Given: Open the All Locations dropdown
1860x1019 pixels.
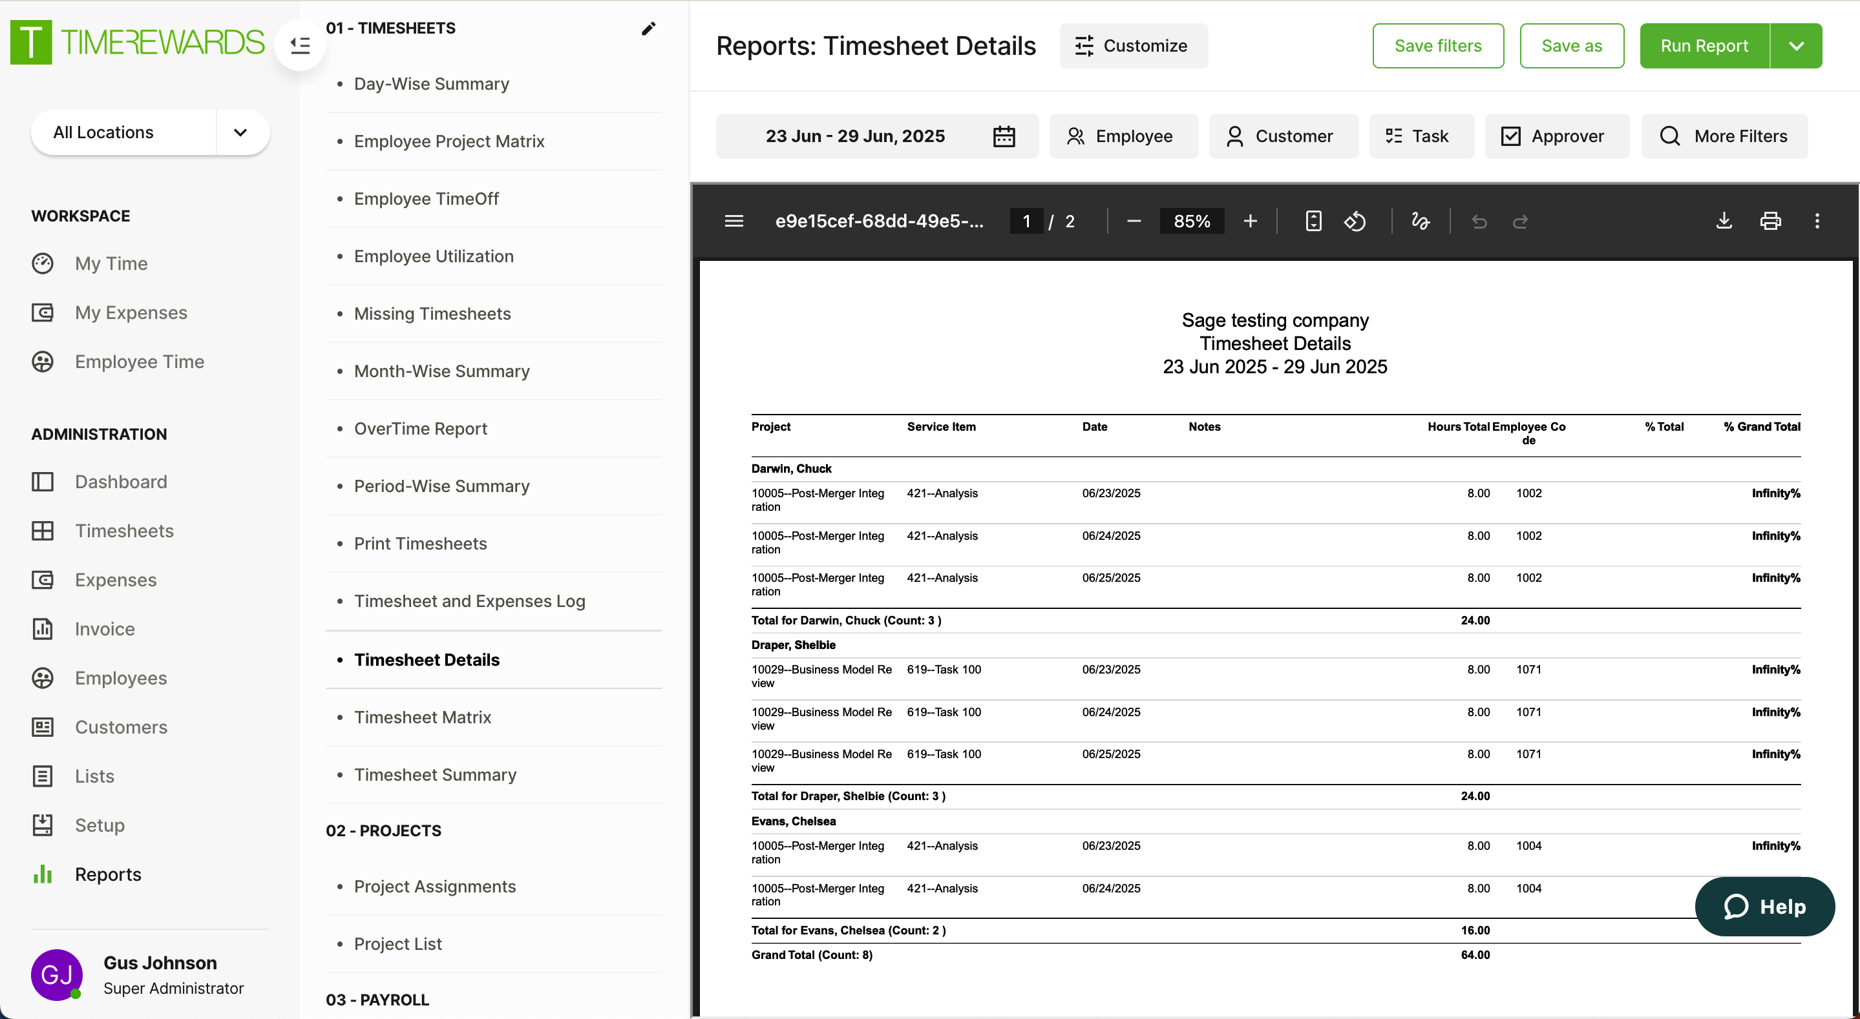Looking at the screenshot, I should point(240,132).
